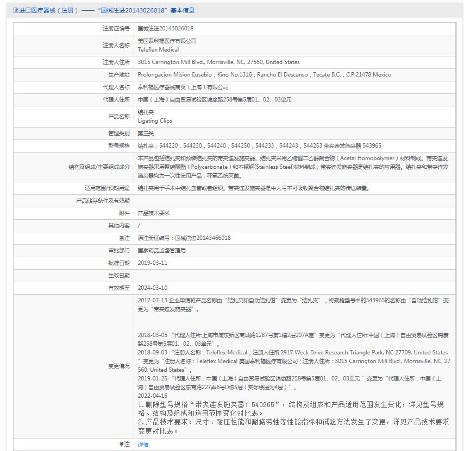Select expiry date 2024-03-10
This screenshot has width=464, height=451.
[x=152, y=288]
